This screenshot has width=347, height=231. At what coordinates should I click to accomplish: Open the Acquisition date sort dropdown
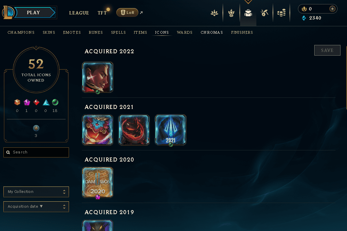click(x=36, y=206)
